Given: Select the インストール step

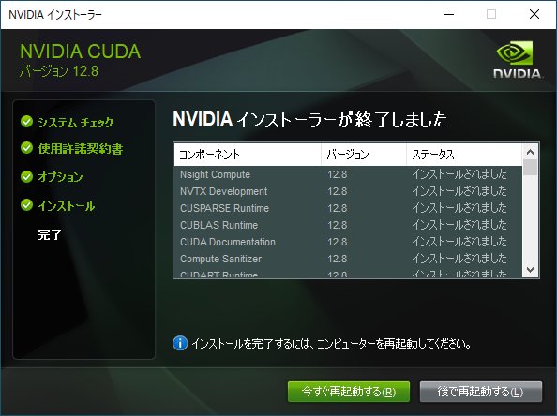Looking at the screenshot, I should click(66, 205).
